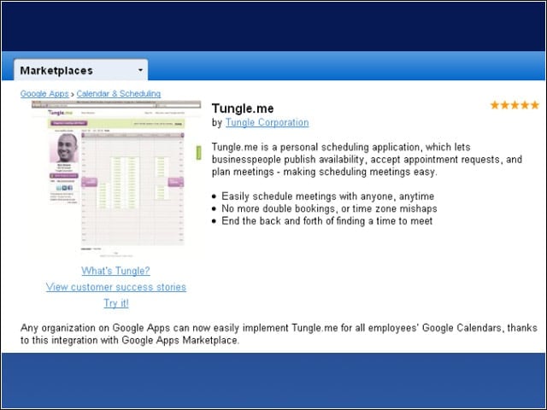Click the 'Tungle.me is a personal scheduling' description
547x410 pixels.
point(367,160)
